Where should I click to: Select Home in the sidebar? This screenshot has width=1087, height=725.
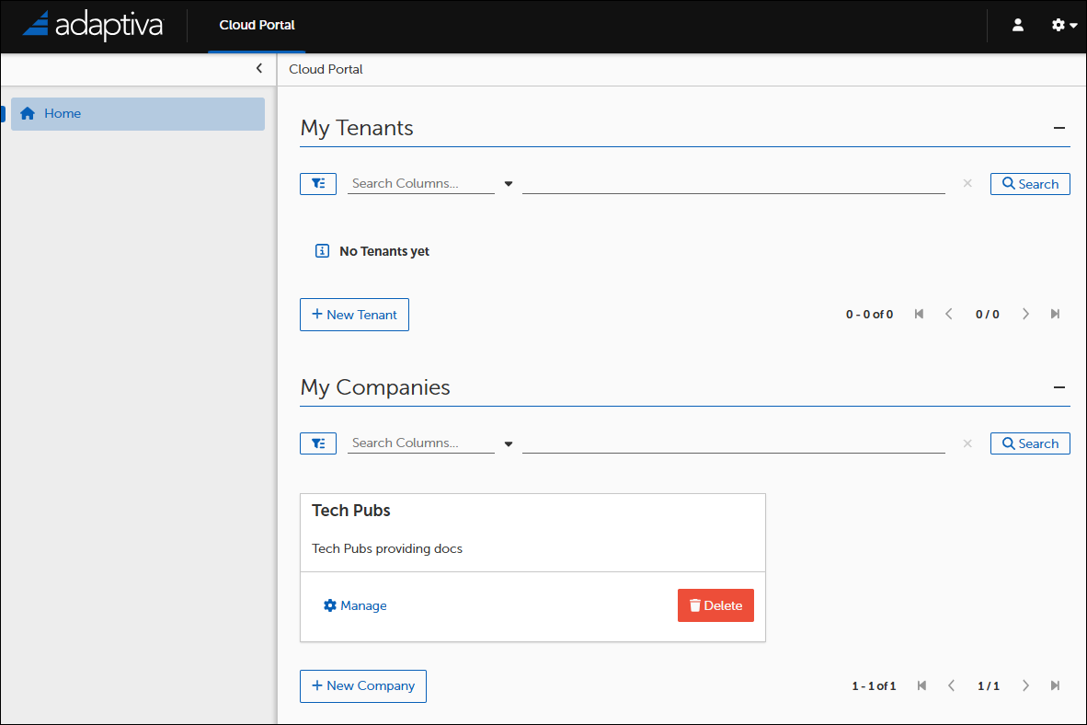pyautogui.click(x=138, y=114)
